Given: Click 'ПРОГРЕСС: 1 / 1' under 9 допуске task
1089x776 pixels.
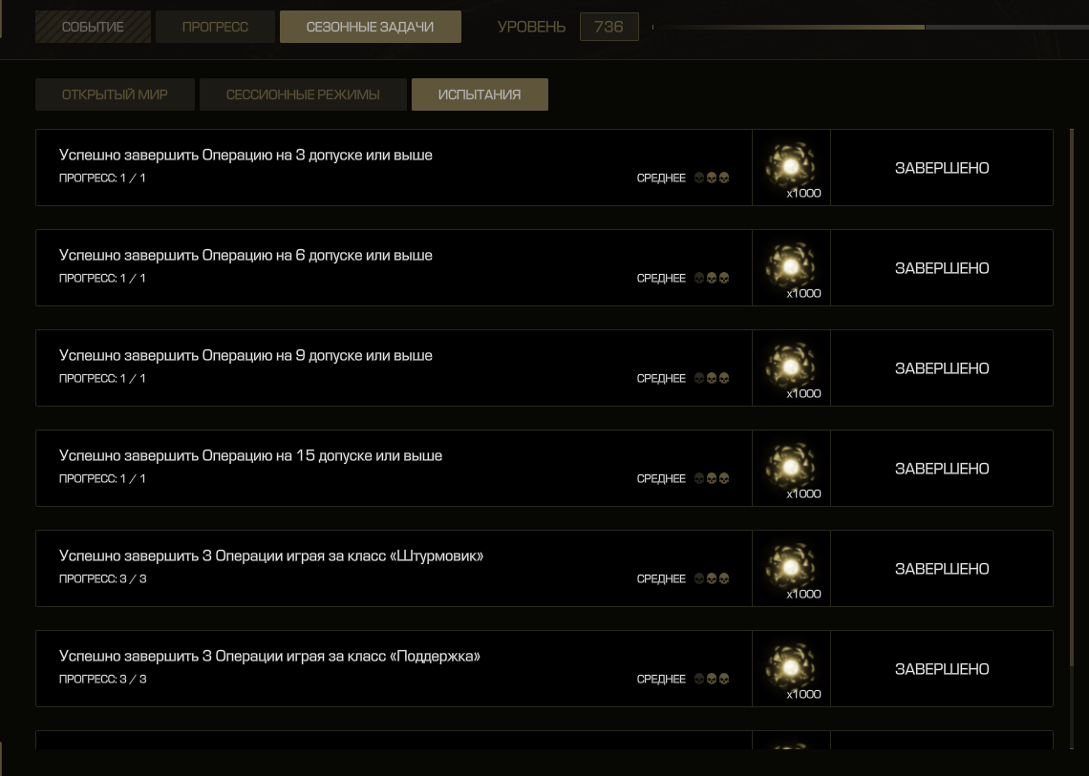Looking at the screenshot, I should click(102, 378).
